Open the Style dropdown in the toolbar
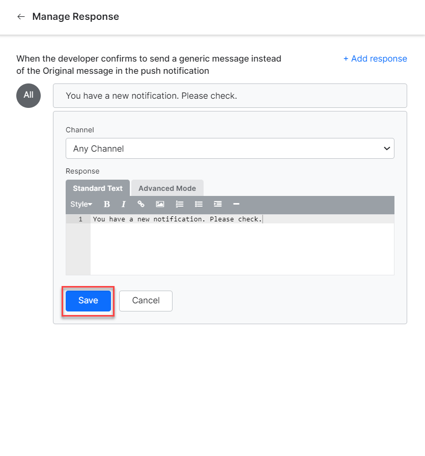 [x=81, y=204]
